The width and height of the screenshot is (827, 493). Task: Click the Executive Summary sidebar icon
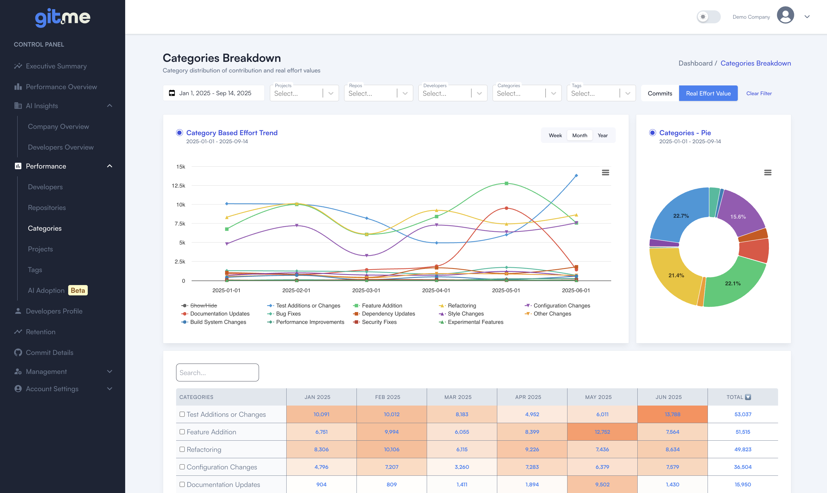click(x=18, y=66)
